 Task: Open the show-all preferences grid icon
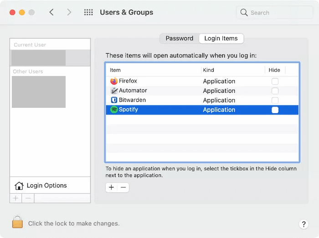coord(88,12)
